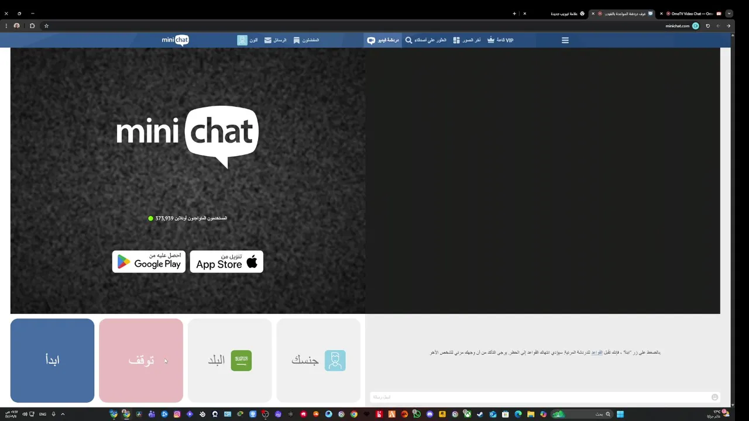Open a new browser tab with plus button
The image size is (749, 421).
pos(514,13)
